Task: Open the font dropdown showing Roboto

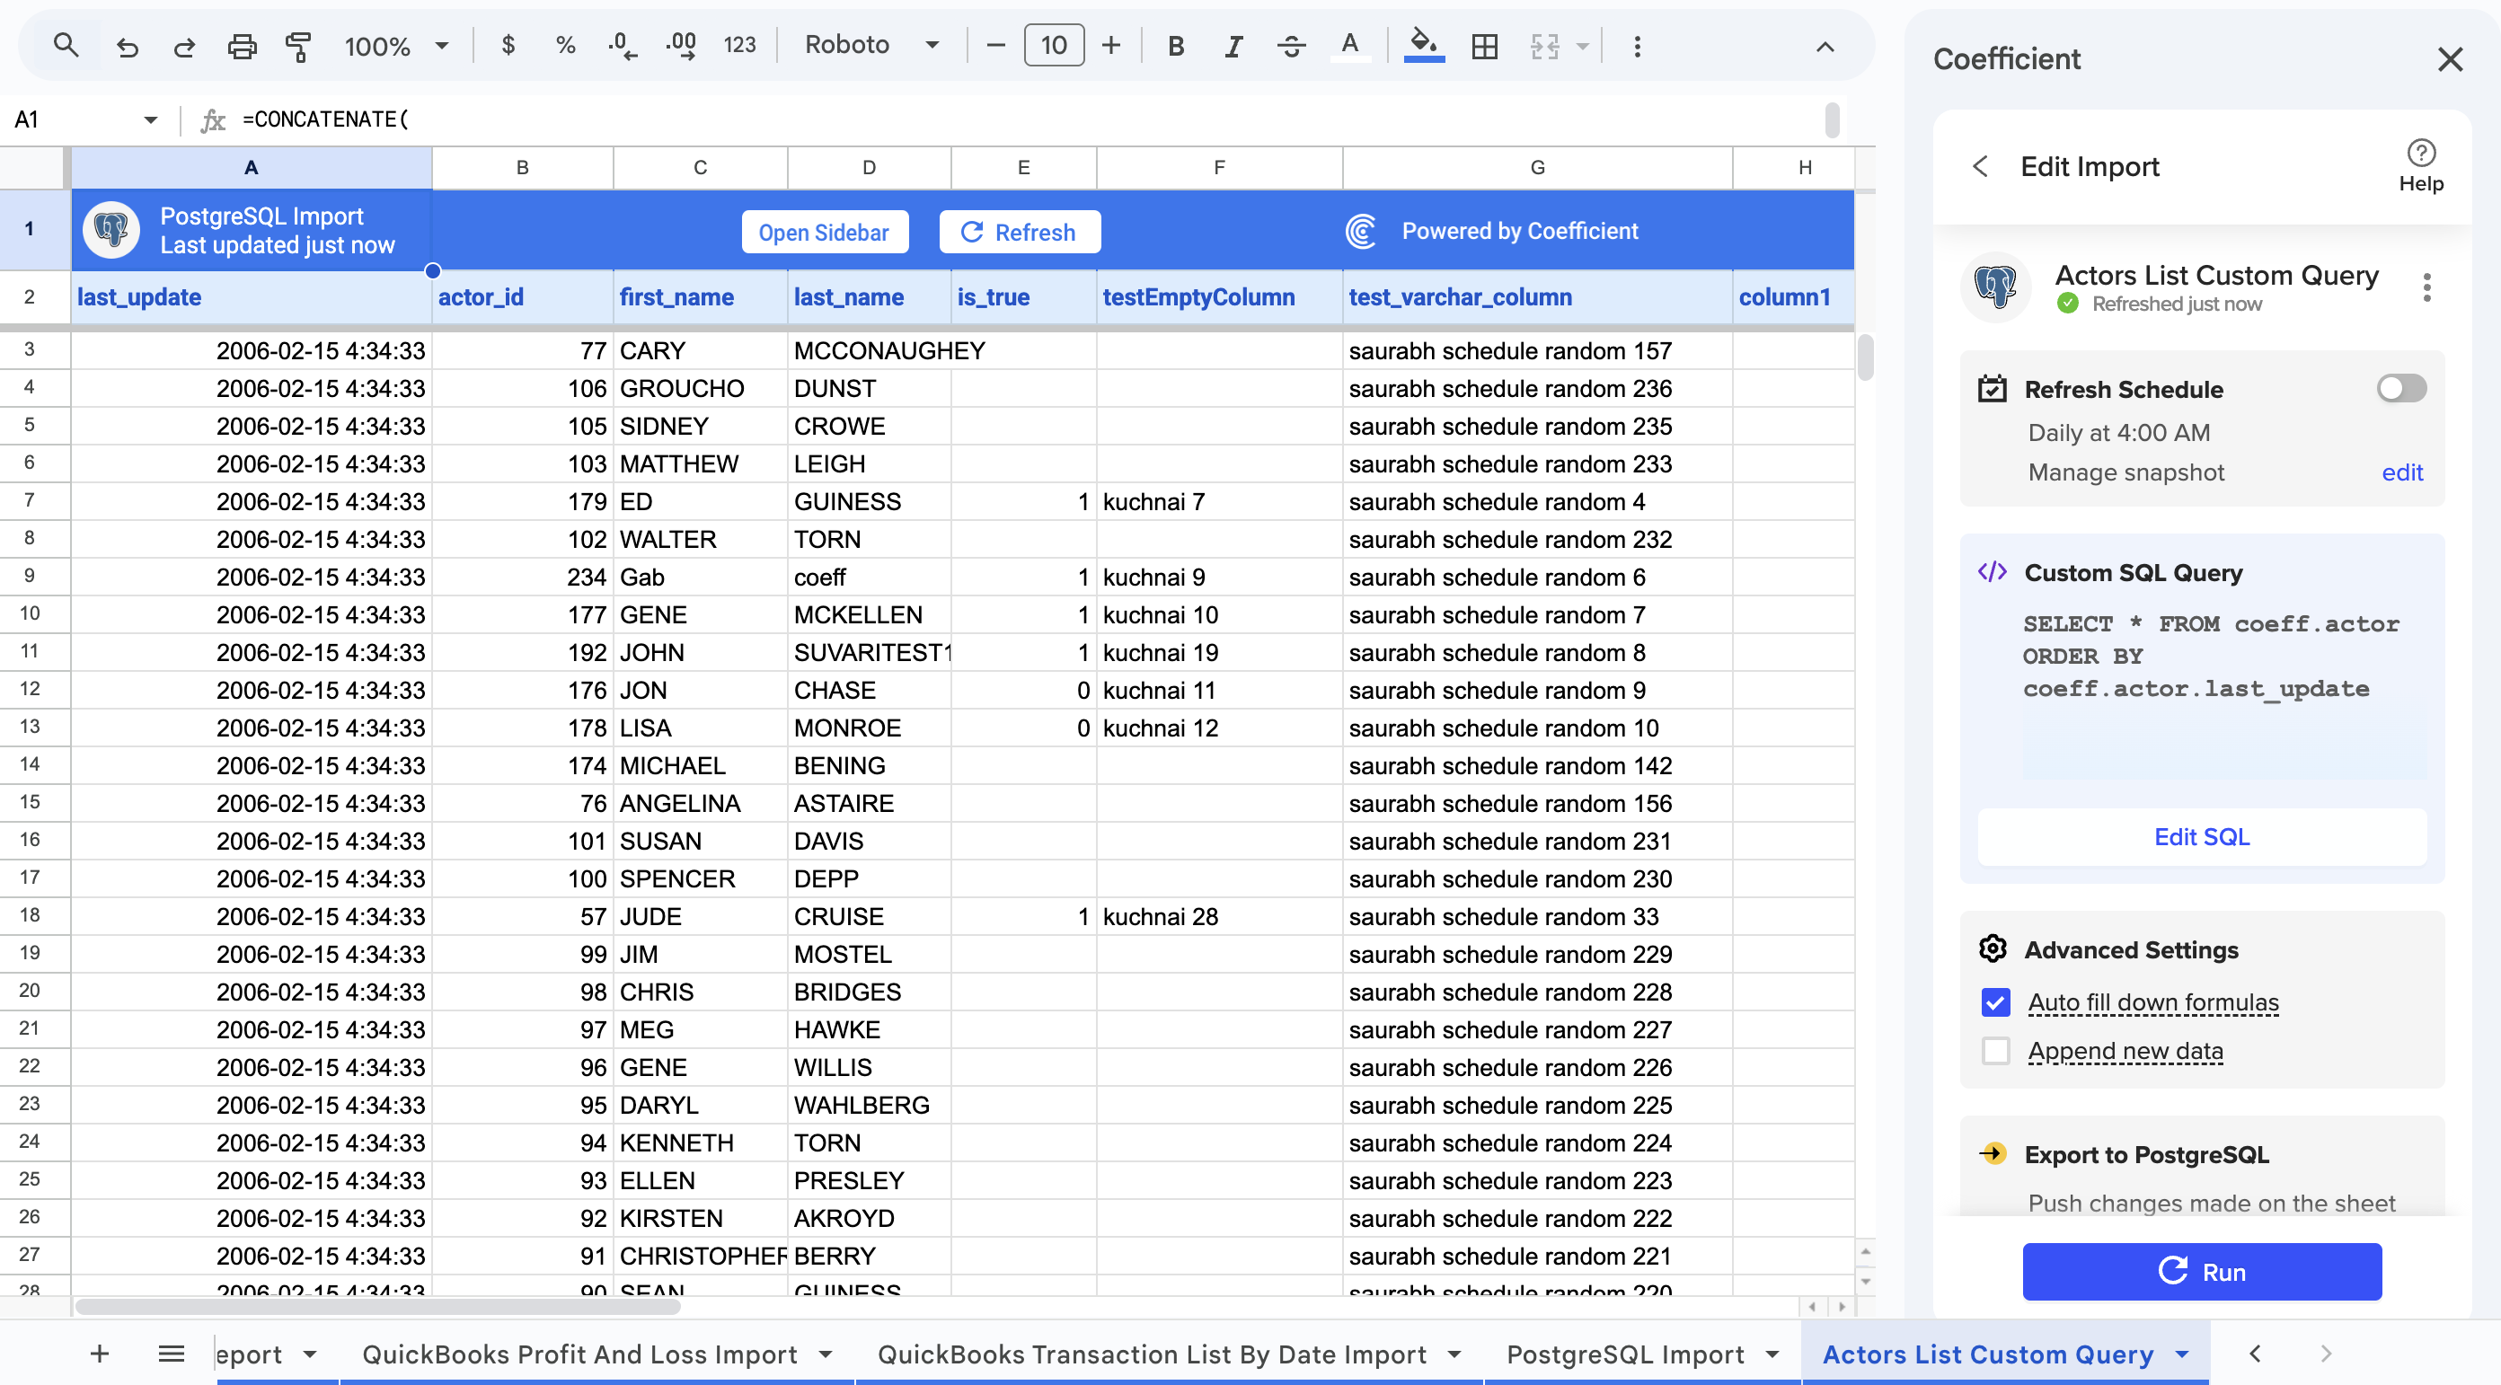Action: pos(870,45)
